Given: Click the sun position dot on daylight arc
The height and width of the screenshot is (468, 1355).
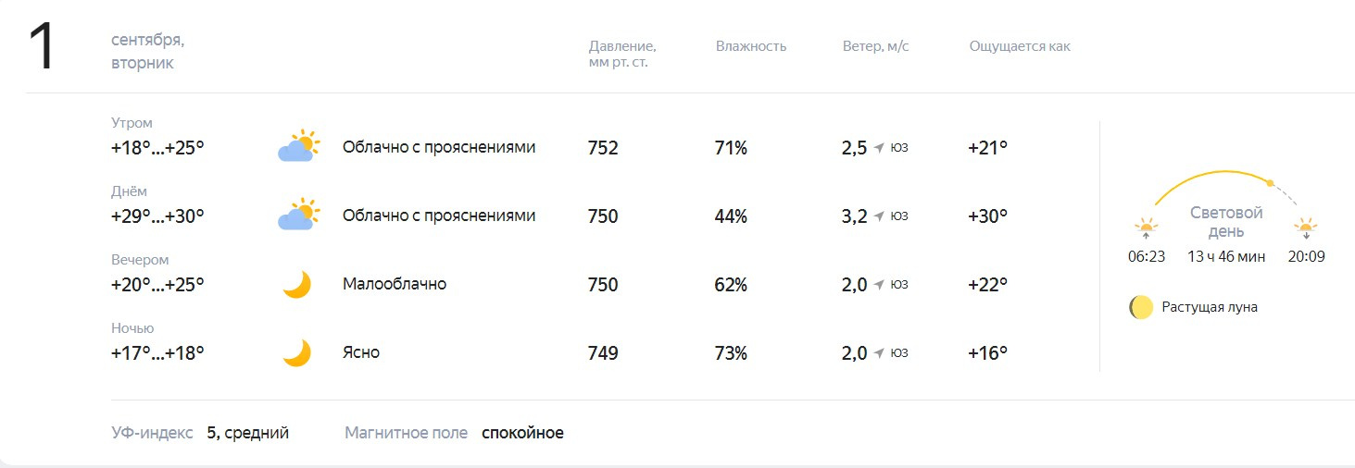Looking at the screenshot, I should [1270, 183].
